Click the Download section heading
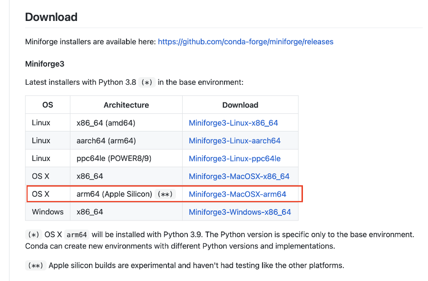The width and height of the screenshot is (428, 281). [51, 17]
